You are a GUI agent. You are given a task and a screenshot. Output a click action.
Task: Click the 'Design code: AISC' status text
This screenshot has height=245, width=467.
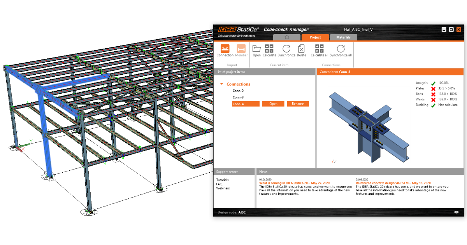(x=232, y=212)
